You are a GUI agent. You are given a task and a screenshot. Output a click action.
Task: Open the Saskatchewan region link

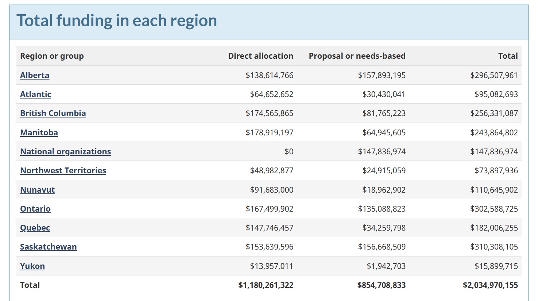(48, 247)
